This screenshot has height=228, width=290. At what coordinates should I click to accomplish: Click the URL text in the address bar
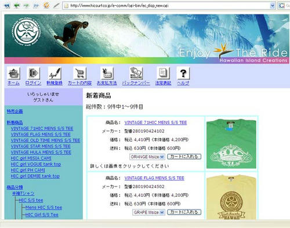(119, 6)
